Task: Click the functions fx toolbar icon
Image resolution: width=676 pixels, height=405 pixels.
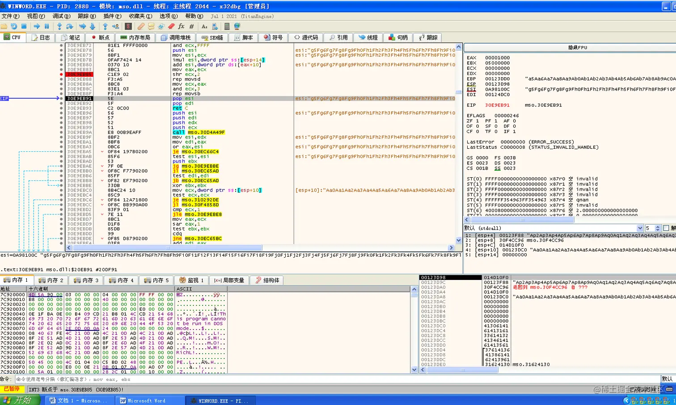Action: tap(181, 26)
